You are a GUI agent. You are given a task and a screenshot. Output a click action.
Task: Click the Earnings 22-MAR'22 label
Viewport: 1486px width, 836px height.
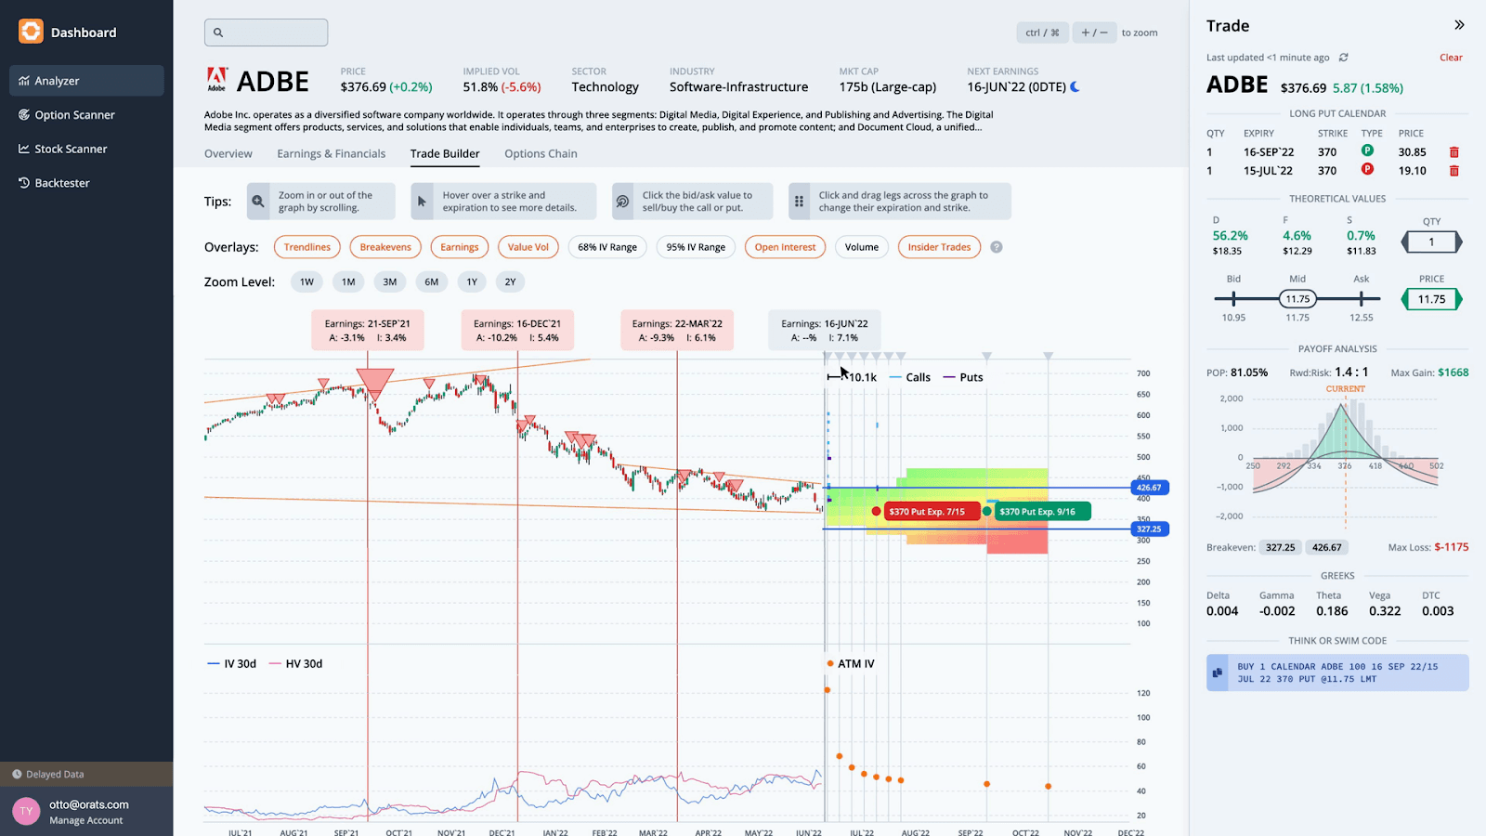point(677,331)
